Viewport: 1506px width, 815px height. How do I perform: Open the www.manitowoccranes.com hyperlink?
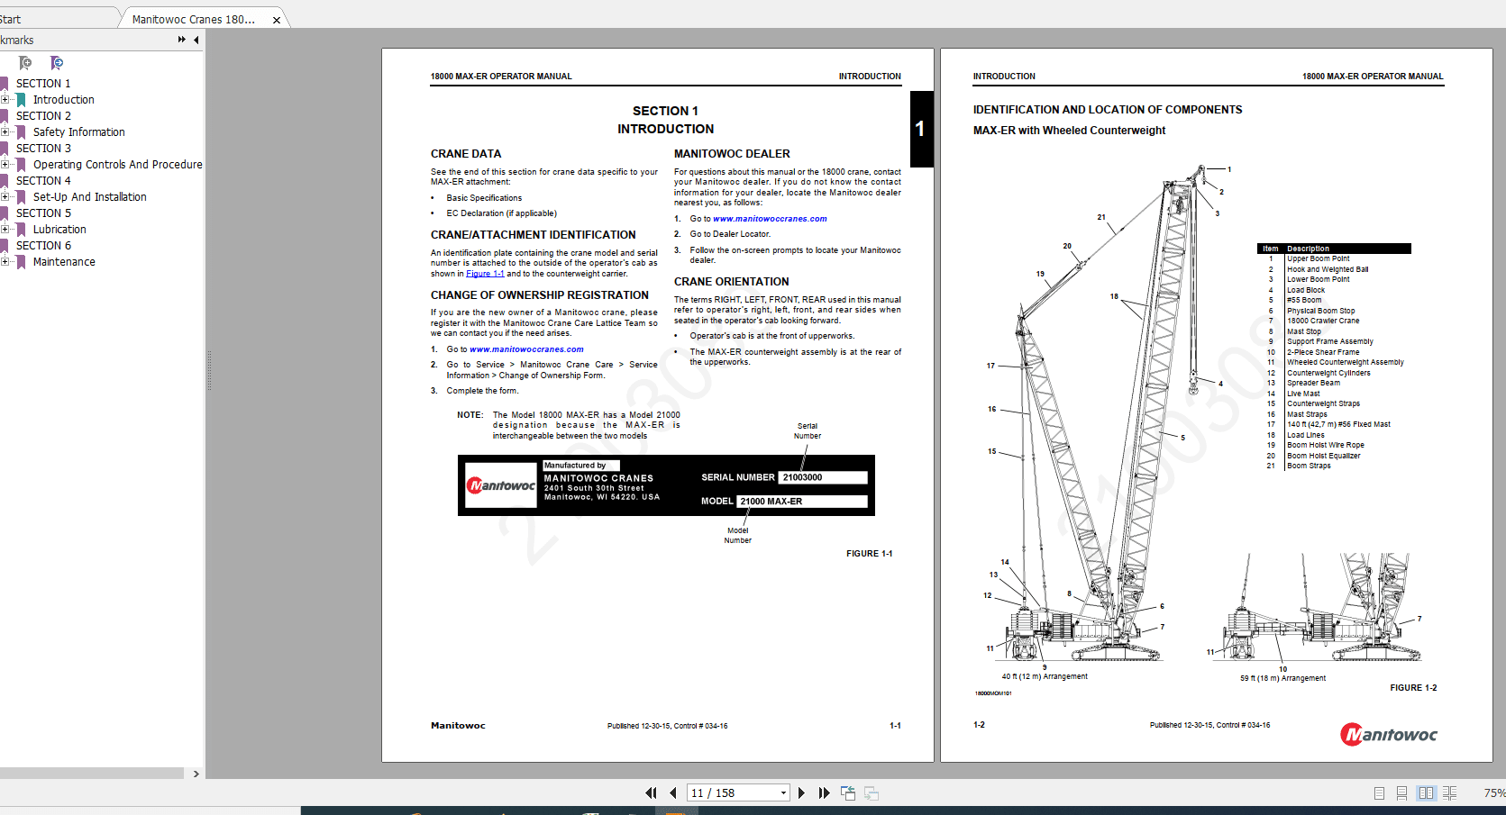768,218
